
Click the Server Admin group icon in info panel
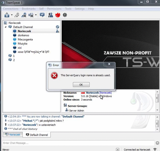tap(67, 110)
